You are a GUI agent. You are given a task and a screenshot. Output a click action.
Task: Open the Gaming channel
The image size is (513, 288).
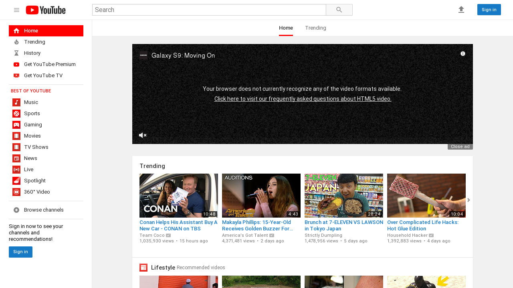point(46,125)
